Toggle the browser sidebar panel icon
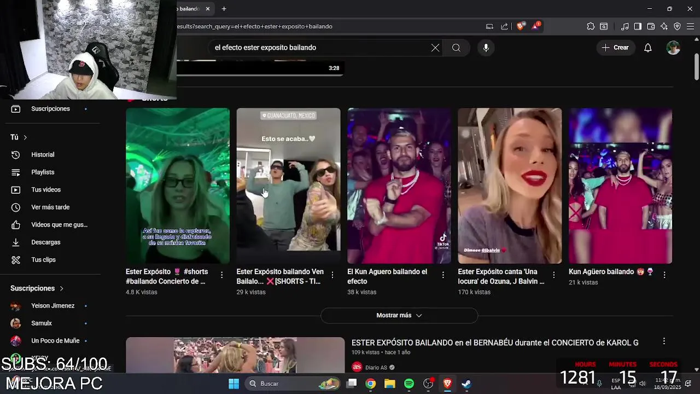 [638, 26]
